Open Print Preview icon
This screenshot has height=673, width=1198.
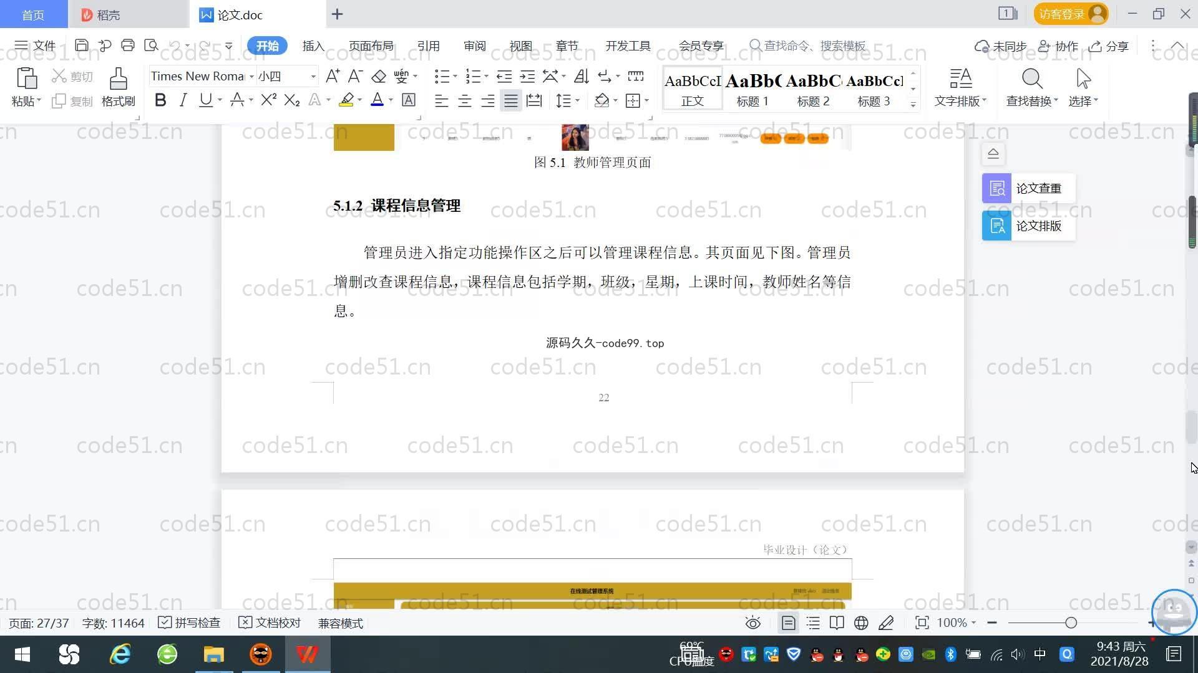[x=151, y=45]
